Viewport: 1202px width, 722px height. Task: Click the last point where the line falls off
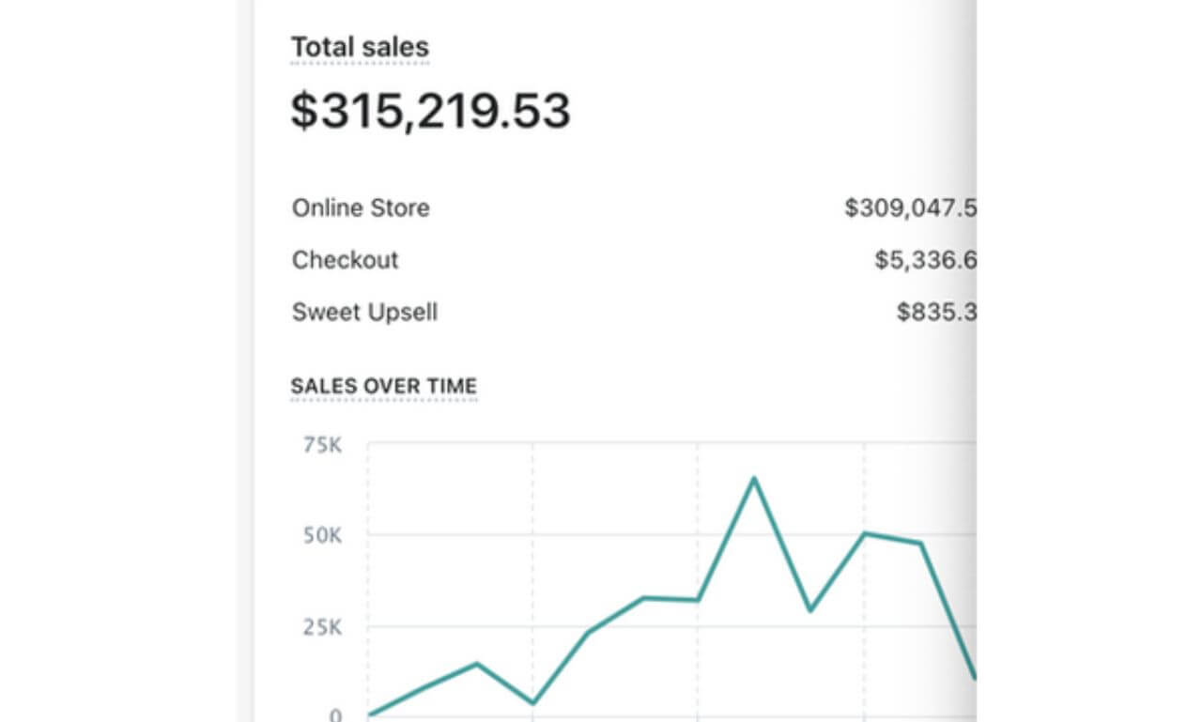click(973, 675)
